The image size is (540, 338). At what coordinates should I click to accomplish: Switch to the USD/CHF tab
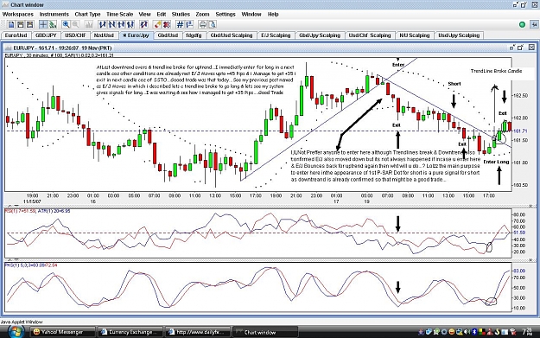pyautogui.click(x=75, y=35)
